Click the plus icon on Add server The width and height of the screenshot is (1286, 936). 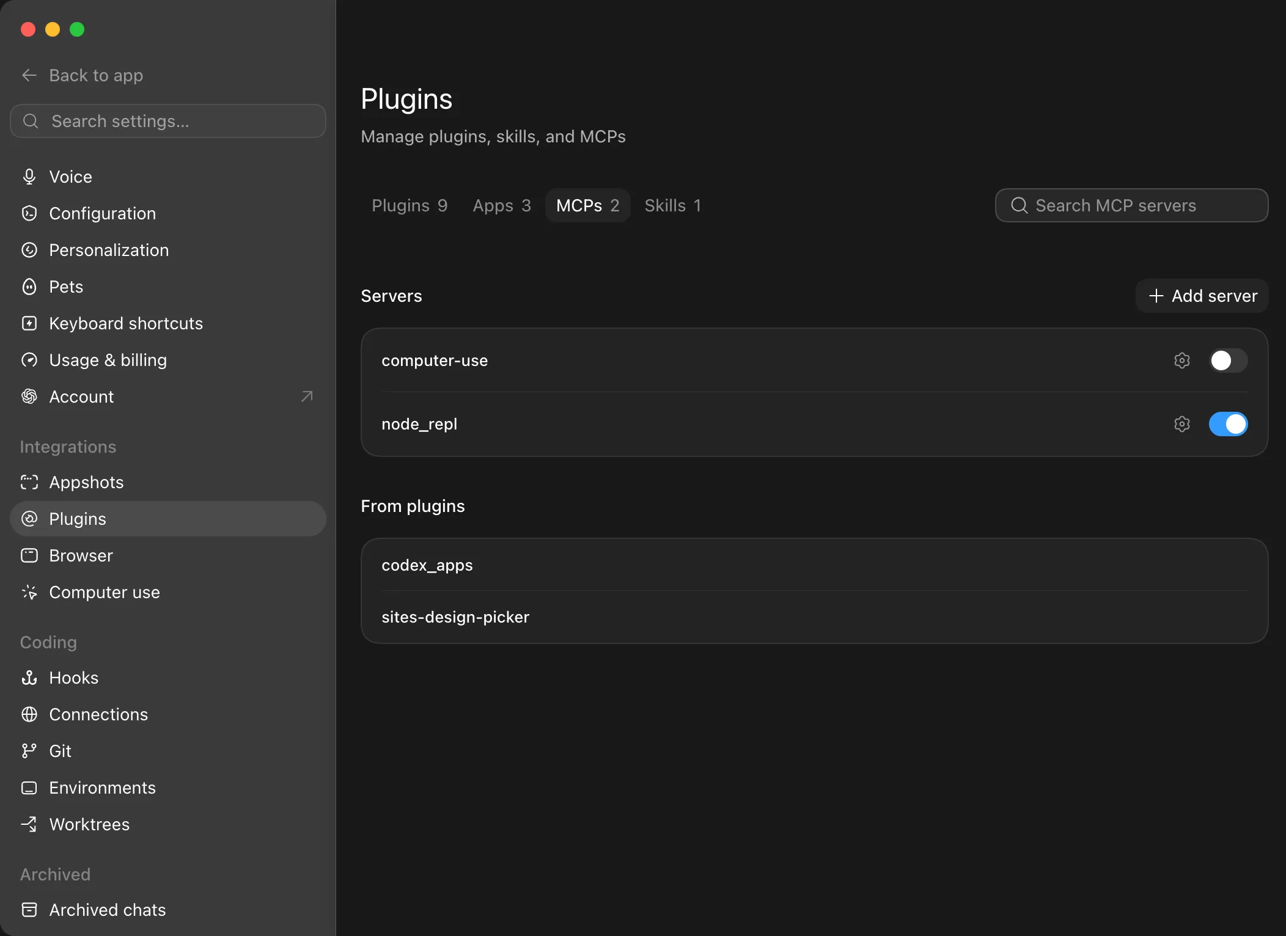pos(1156,296)
